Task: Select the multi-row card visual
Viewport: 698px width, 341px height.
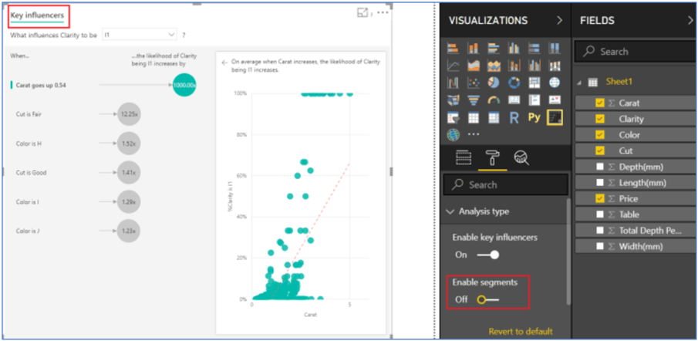Action: 534,100
